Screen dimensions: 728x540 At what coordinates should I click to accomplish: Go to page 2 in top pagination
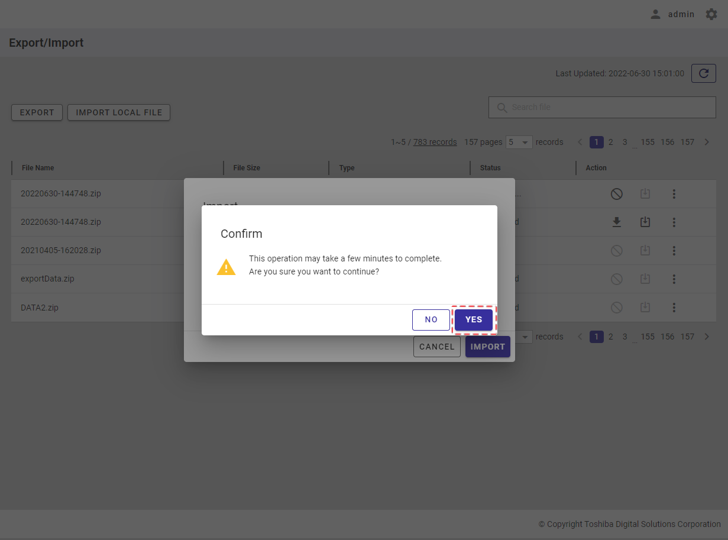(610, 142)
